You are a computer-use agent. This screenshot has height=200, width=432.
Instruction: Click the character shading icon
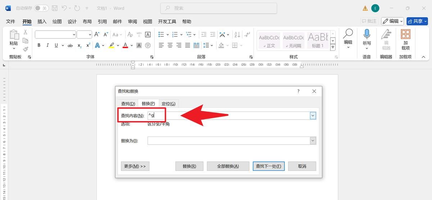(x=139, y=45)
